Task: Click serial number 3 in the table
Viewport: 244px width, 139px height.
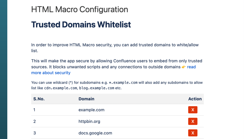Action: (x=34, y=133)
